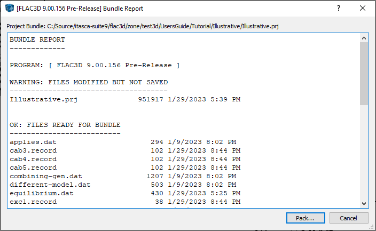Close the Bundle Report dialog
The width and height of the screenshot is (376, 231).
(x=363, y=9)
